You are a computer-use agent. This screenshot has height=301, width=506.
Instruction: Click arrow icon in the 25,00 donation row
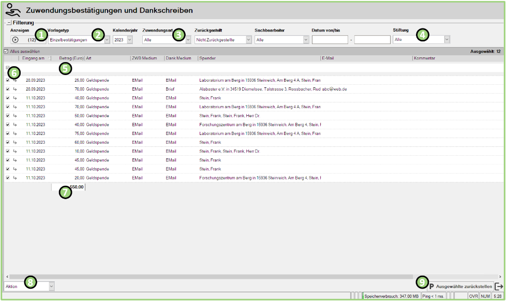click(x=15, y=80)
